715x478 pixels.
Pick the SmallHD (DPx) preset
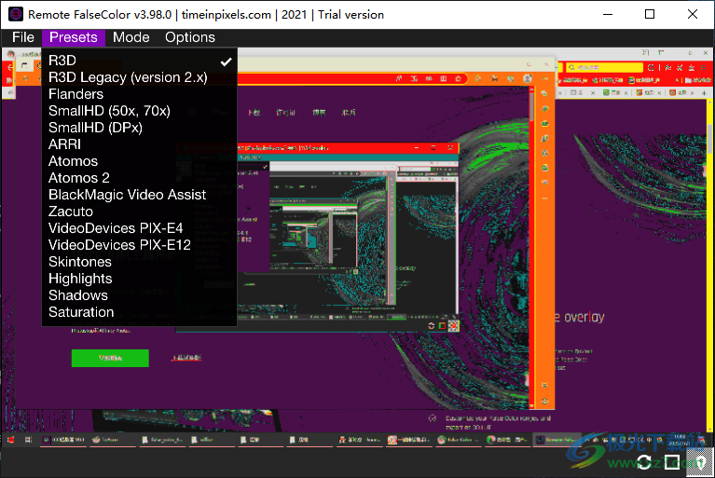(x=140, y=128)
